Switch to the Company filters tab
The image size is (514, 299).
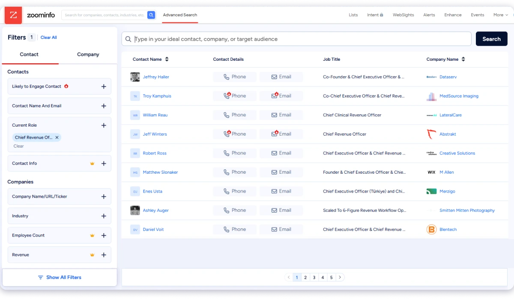pos(88,54)
